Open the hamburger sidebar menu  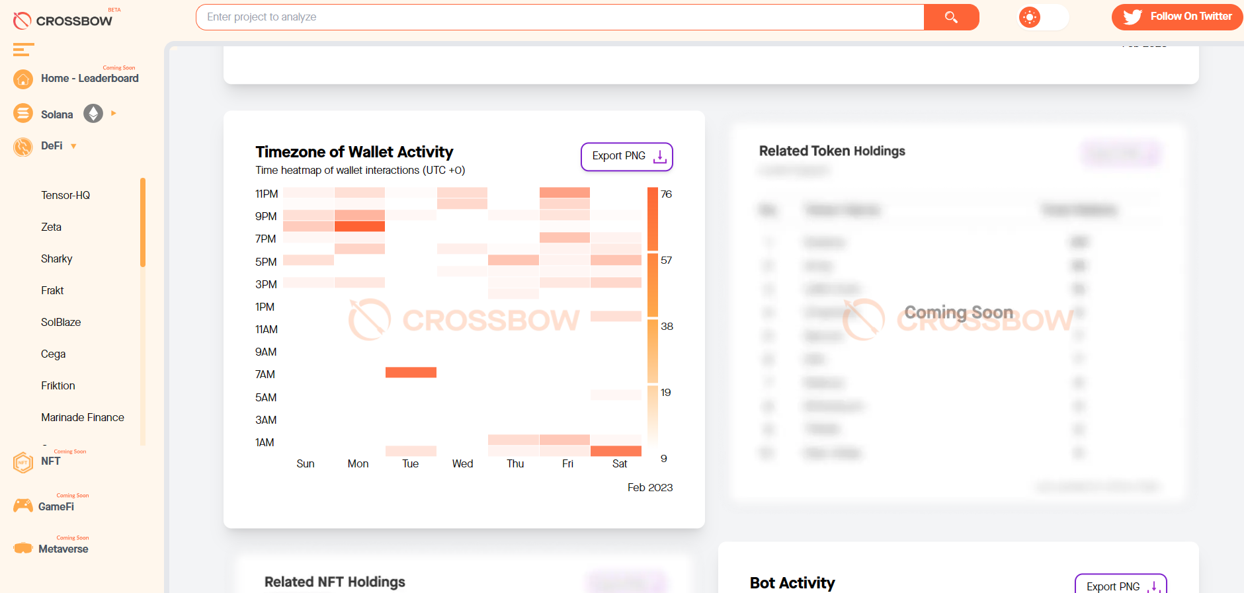[23, 50]
